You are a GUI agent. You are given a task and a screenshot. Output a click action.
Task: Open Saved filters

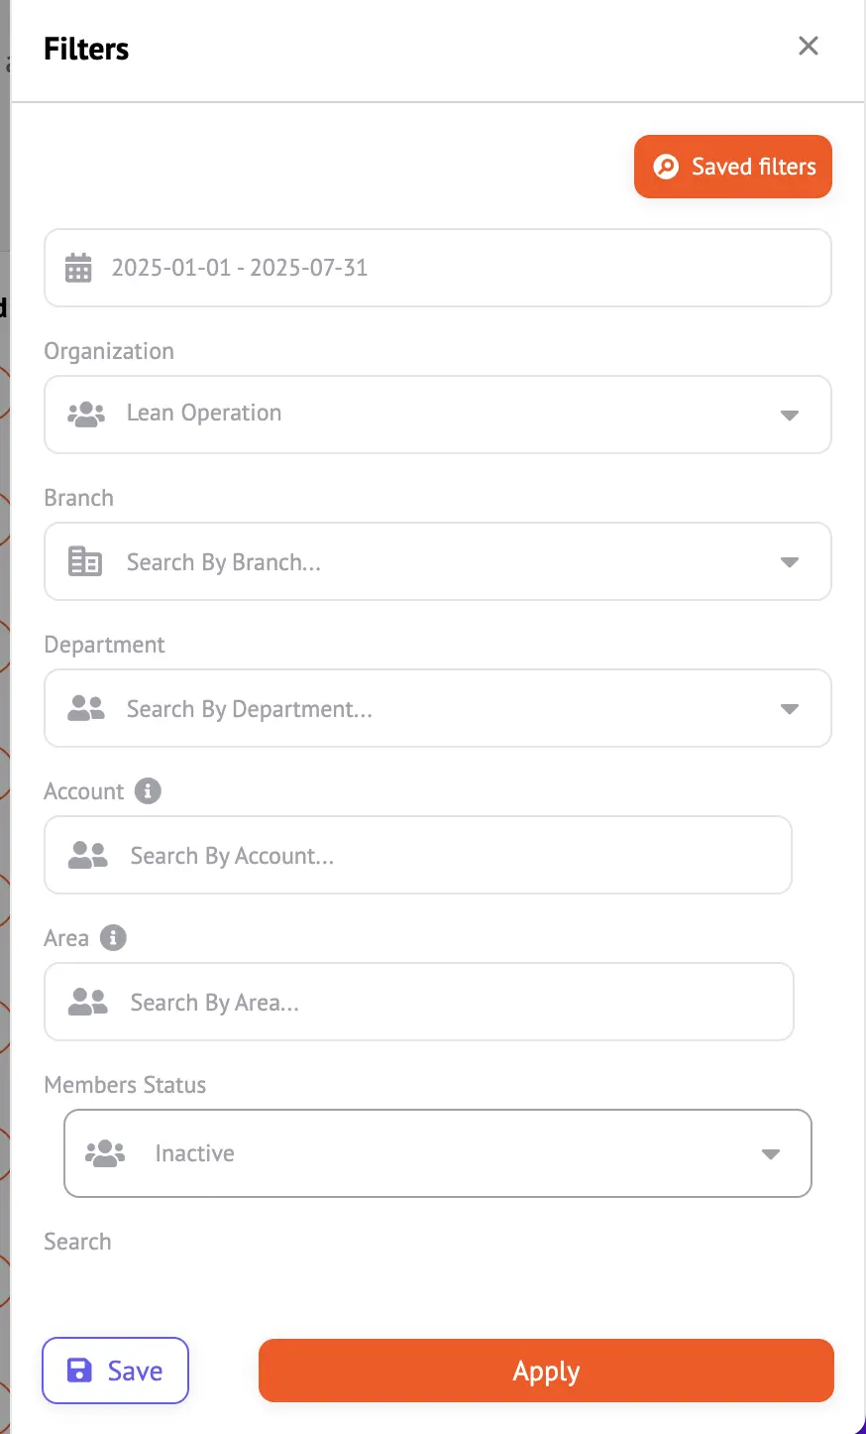[733, 167]
